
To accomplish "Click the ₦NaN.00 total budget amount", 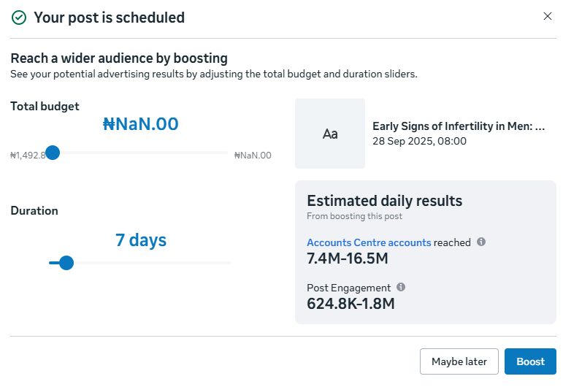I will click(x=141, y=124).
